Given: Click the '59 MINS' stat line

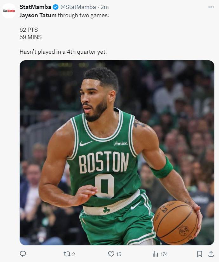Looking at the screenshot, I should (30, 37).
